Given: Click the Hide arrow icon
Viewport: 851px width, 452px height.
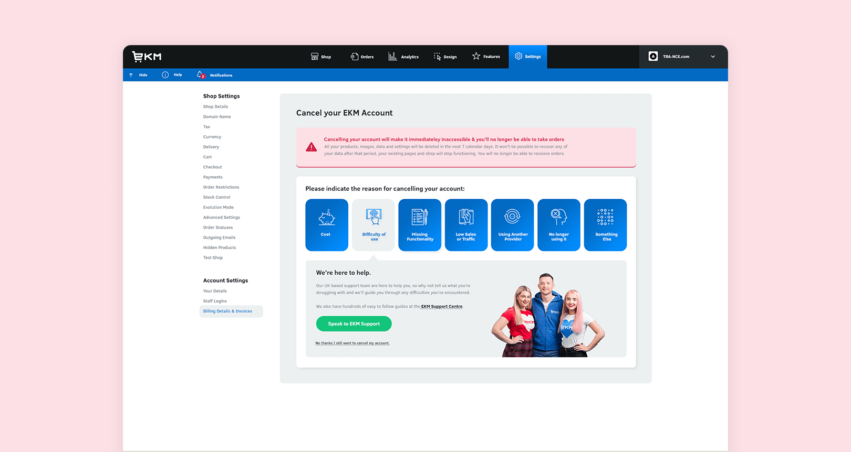Looking at the screenshot, I should 131,75.
